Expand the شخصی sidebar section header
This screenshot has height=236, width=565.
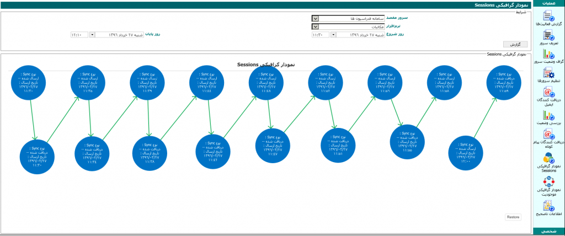click(549, 231)
